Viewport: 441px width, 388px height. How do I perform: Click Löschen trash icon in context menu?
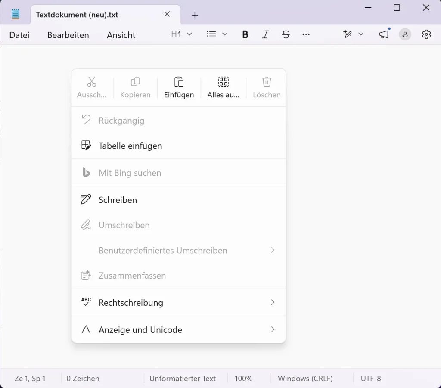coord(267,87)
